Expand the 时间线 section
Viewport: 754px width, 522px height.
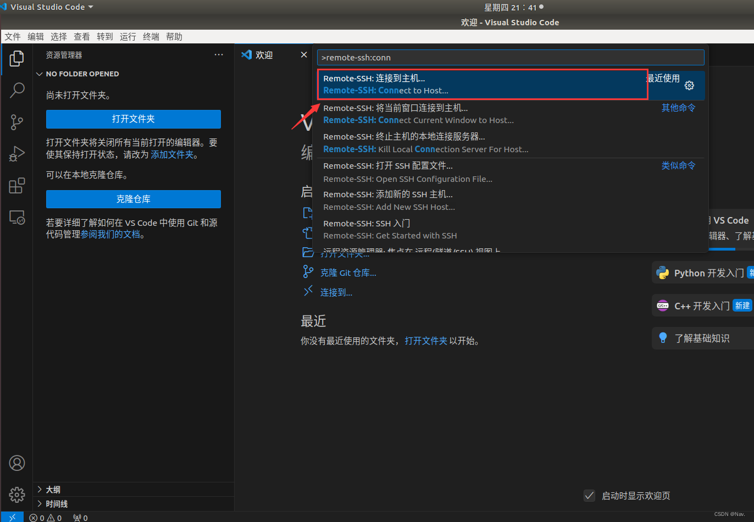133,504
